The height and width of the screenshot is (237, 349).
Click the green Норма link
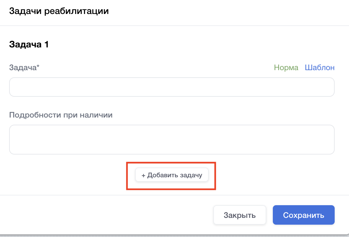pos(286,68)
